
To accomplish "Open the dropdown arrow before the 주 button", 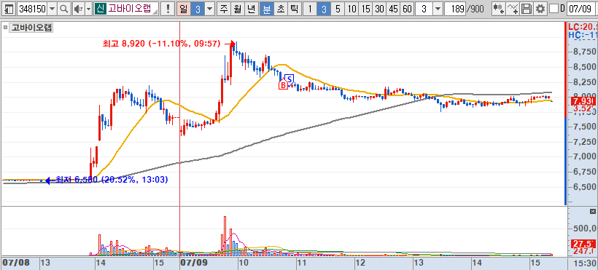I will [209, 9].
